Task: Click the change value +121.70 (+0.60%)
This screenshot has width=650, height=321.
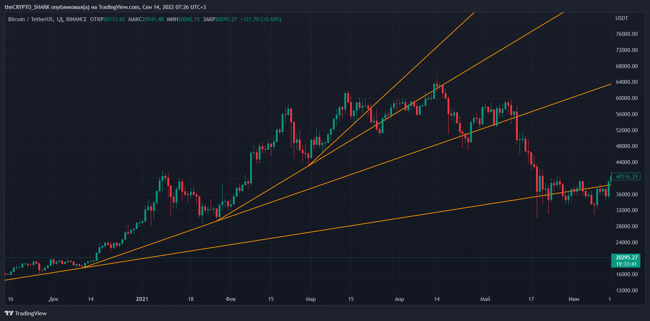Action: [261, 19]
